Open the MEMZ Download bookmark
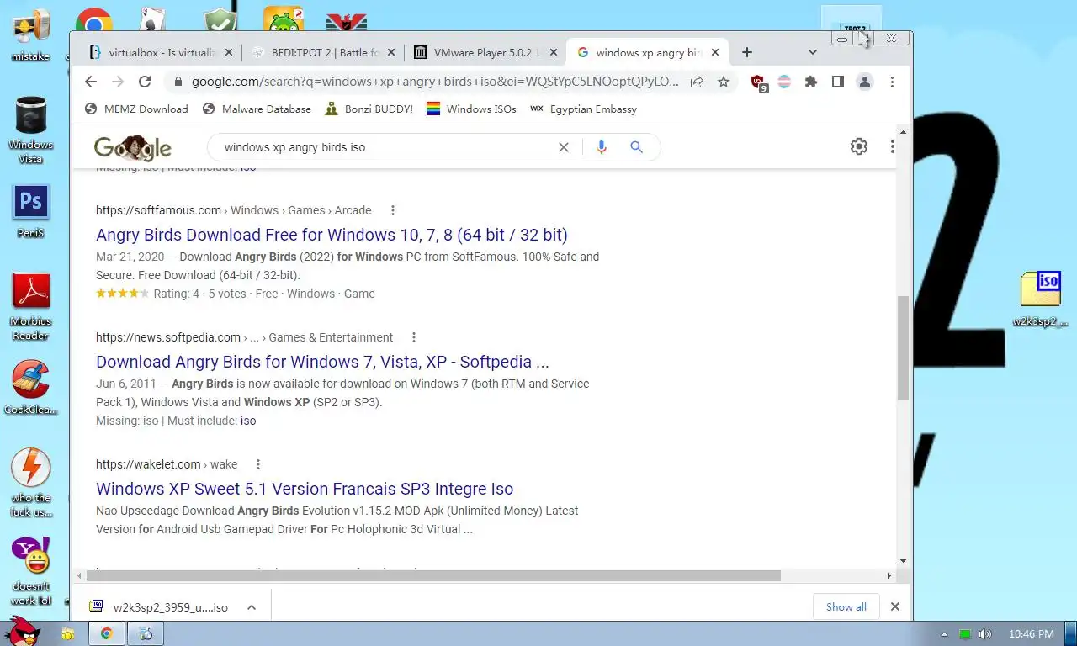This screenshot has width=1077, height=646. pyautogui.click(x=136, y=109)
